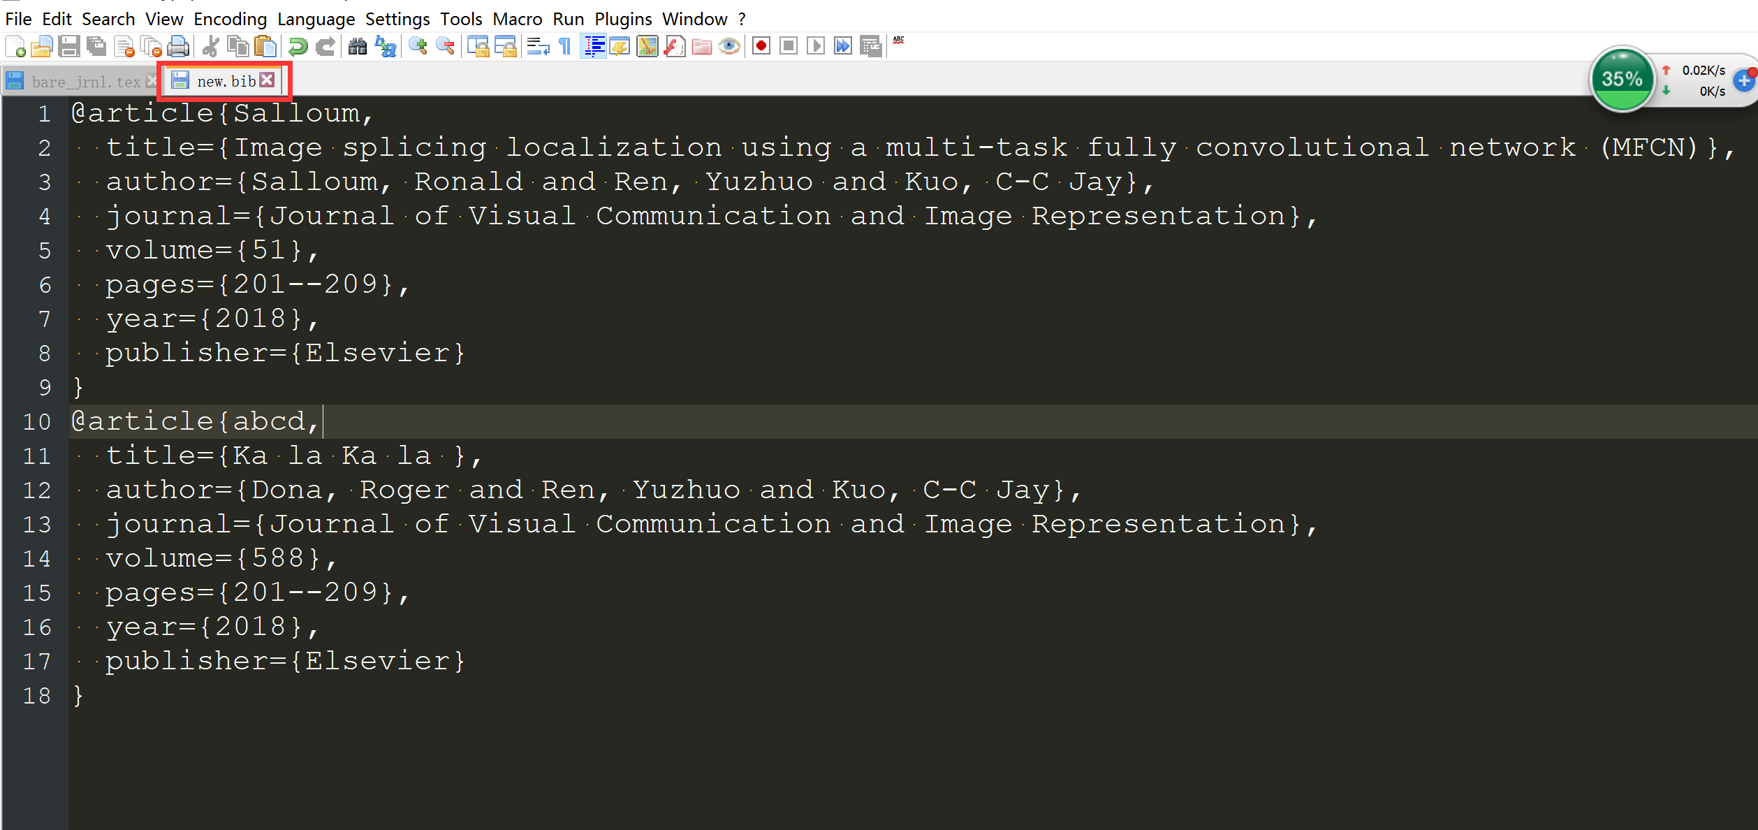Image resolution: width=1758 pixels, height=830 pixels.
Task: Print the bib file
Action: tap(179, 47)
